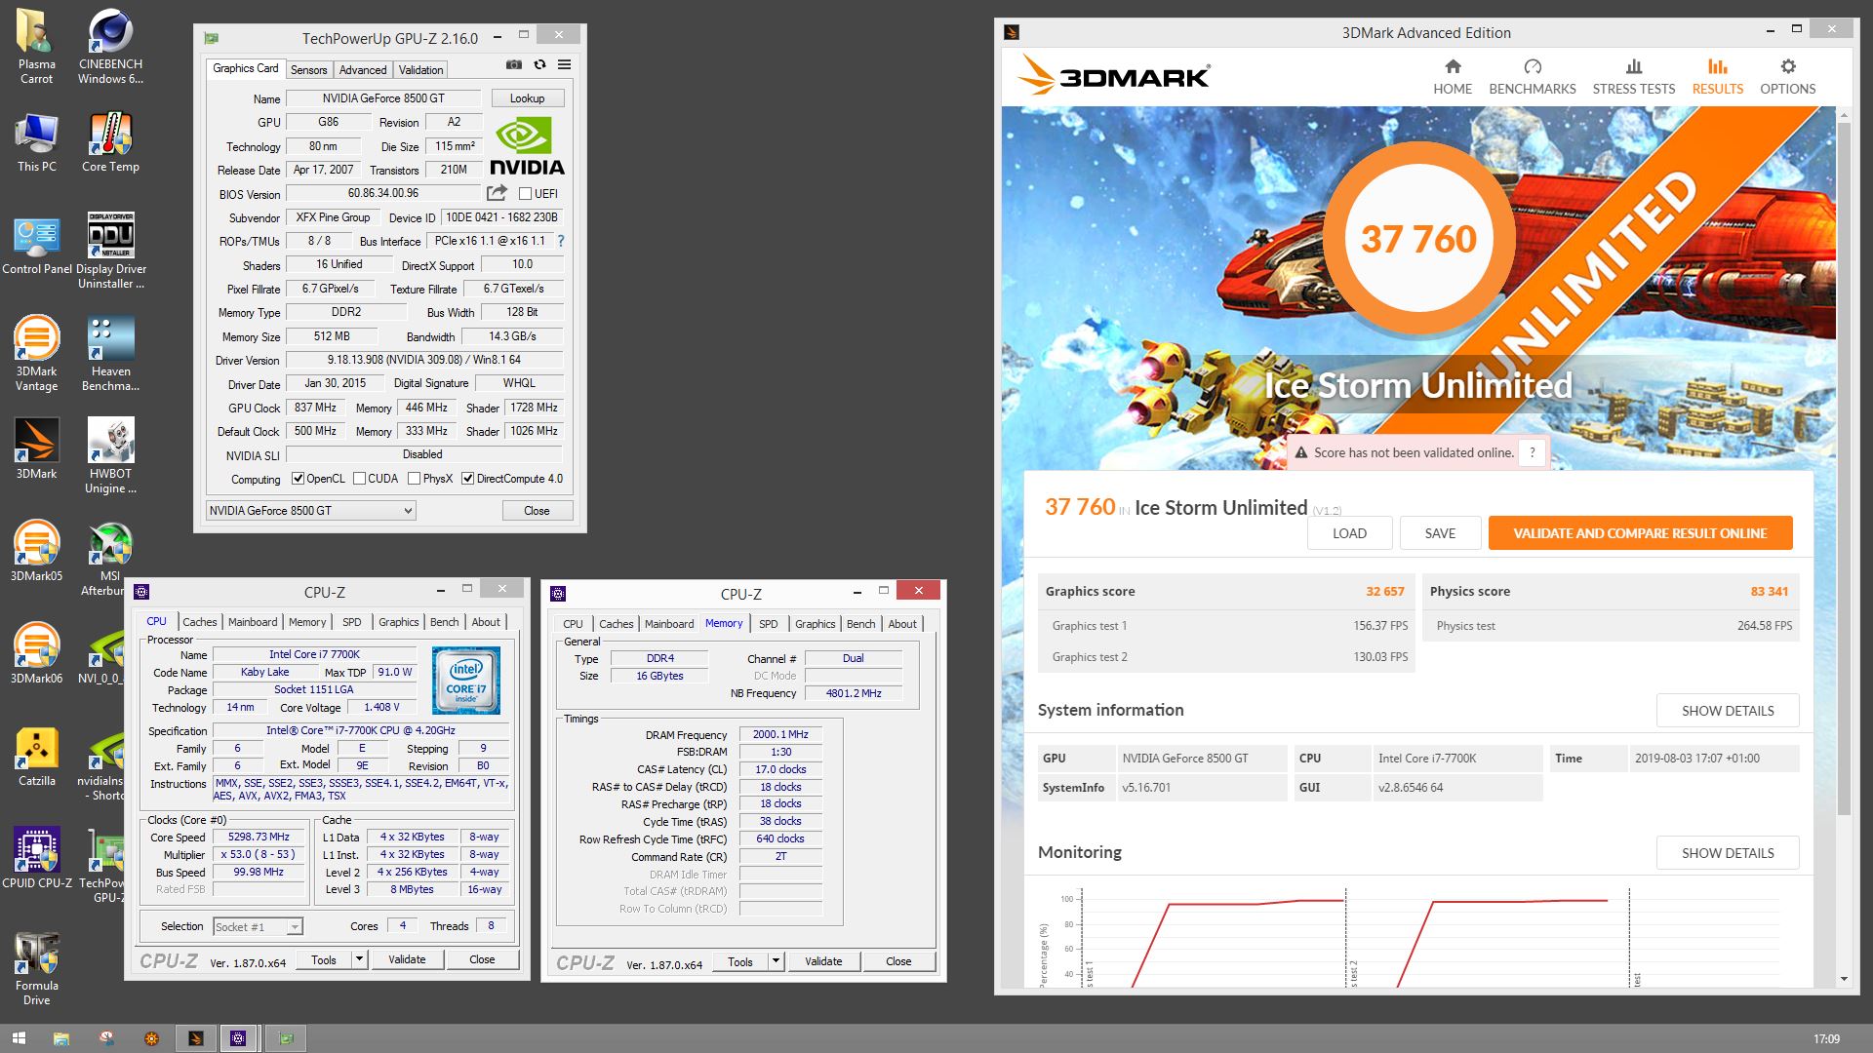1873x1053 pixels.
Task: Click Physics score value 83 341
Action: 1770,592
